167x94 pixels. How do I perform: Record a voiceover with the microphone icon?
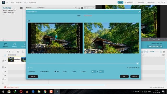[x=148, y=39]
